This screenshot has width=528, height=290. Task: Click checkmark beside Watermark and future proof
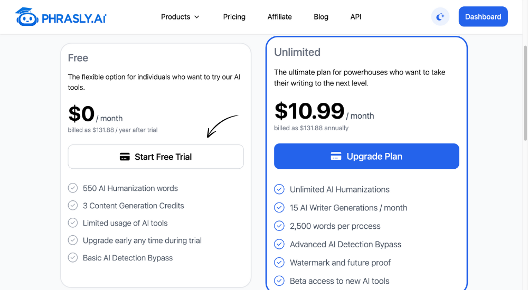[x=279, y=263]
